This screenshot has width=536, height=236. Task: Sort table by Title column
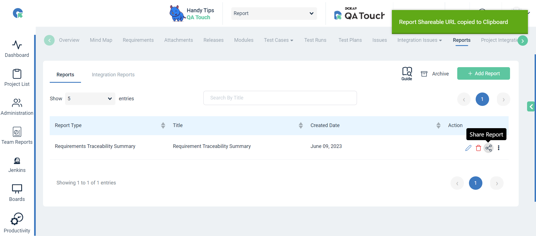pos(301,125)
